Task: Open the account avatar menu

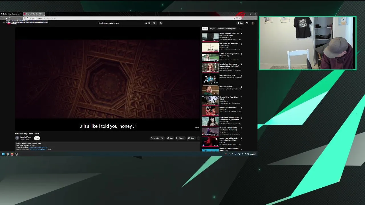Action: point(253,23)
